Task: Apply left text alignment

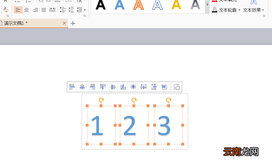Action: click(18, 10)
